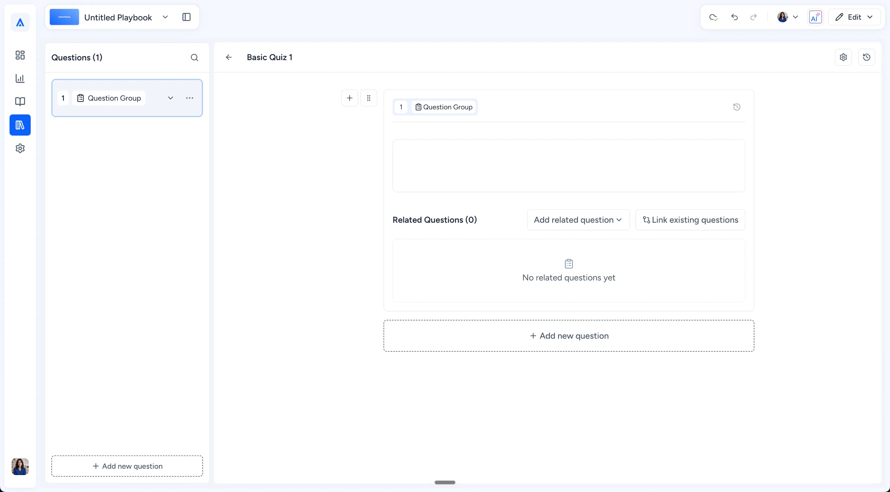Toggle the side panel layout icon
Image resolution: width=890 pixels, height=492 pixels.
click(186, 17)
